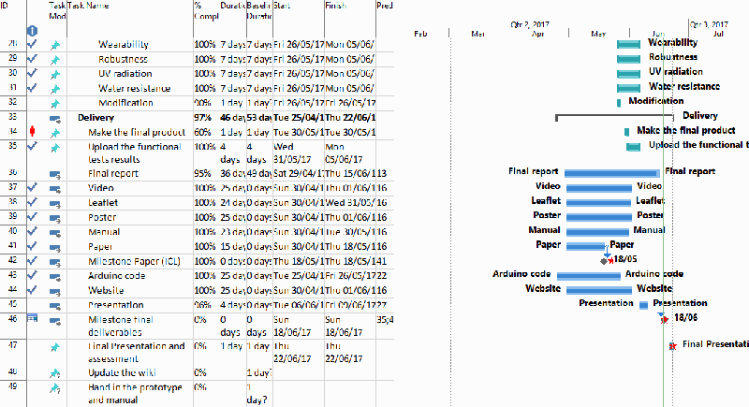Click auto-schedule icon for Final report row
This screenshot has width=749, height=407.
55,173
